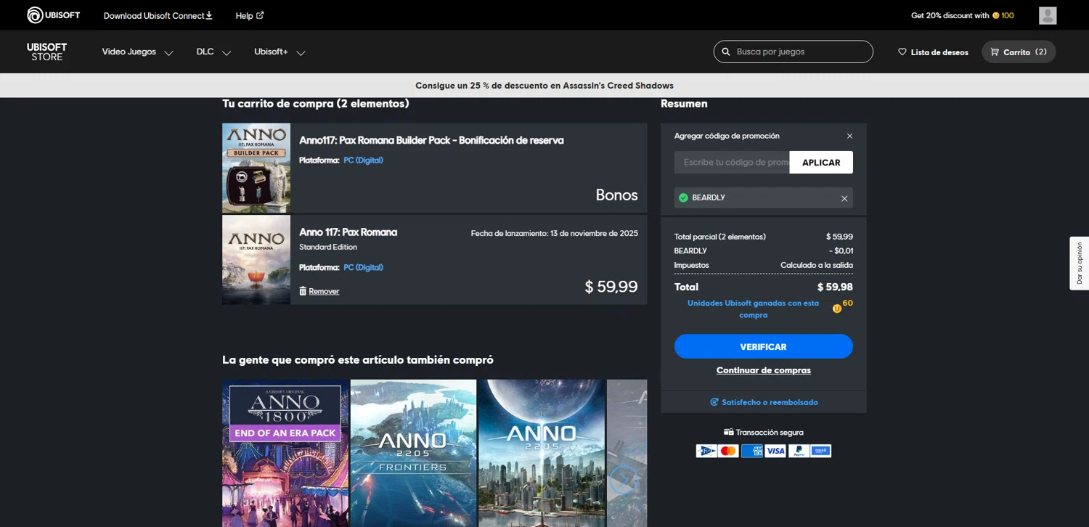
Task: Click the Ubisoft swirl logo in header
Action: (x=35, y=15)
